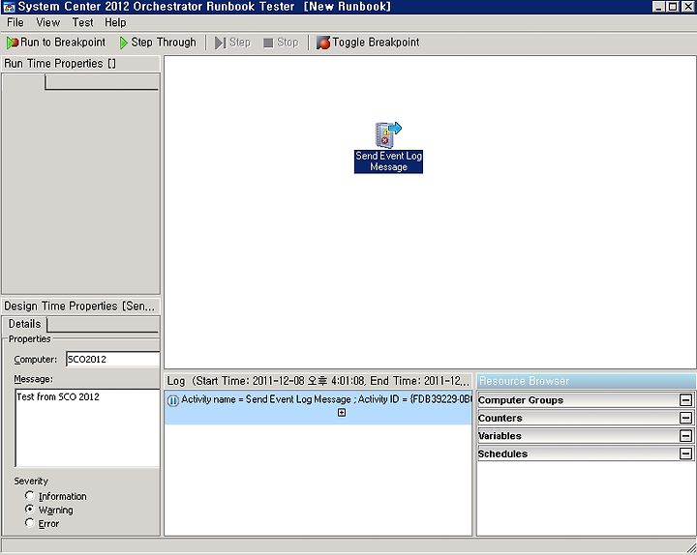Select the Warning severity radio button

(x=29, y=509)
